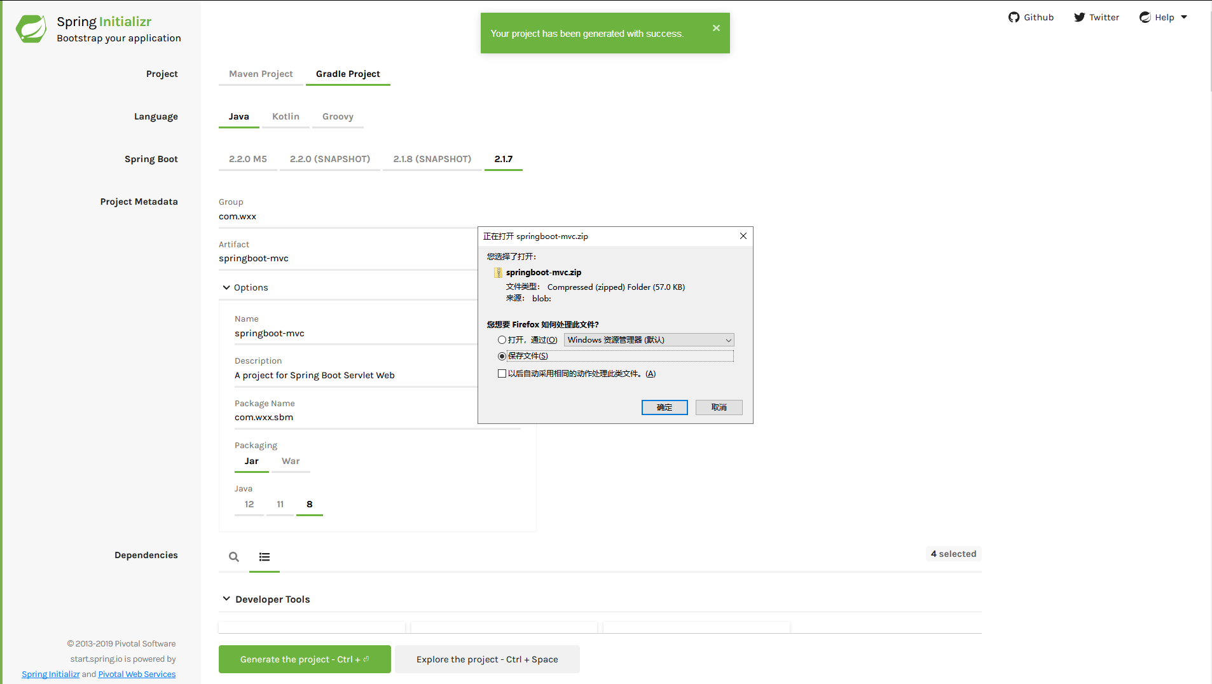The width and height of the screenshot is (1212, 684).
Task: Open the Windows Explorer application dropdown
Action: (x=649, y=340)
